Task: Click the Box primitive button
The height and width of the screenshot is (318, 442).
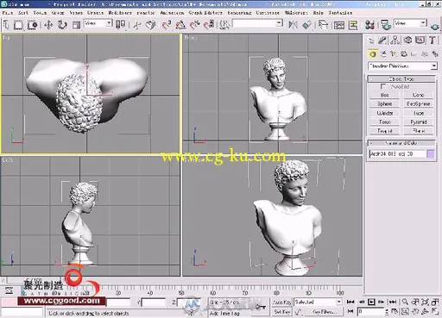Action: (385, 95)
